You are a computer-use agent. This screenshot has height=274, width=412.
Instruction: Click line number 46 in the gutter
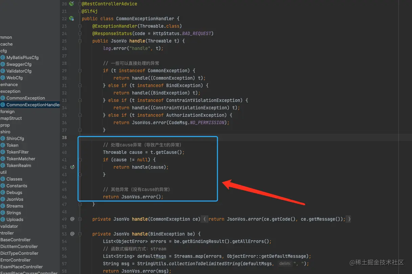(x=64, y=197)
